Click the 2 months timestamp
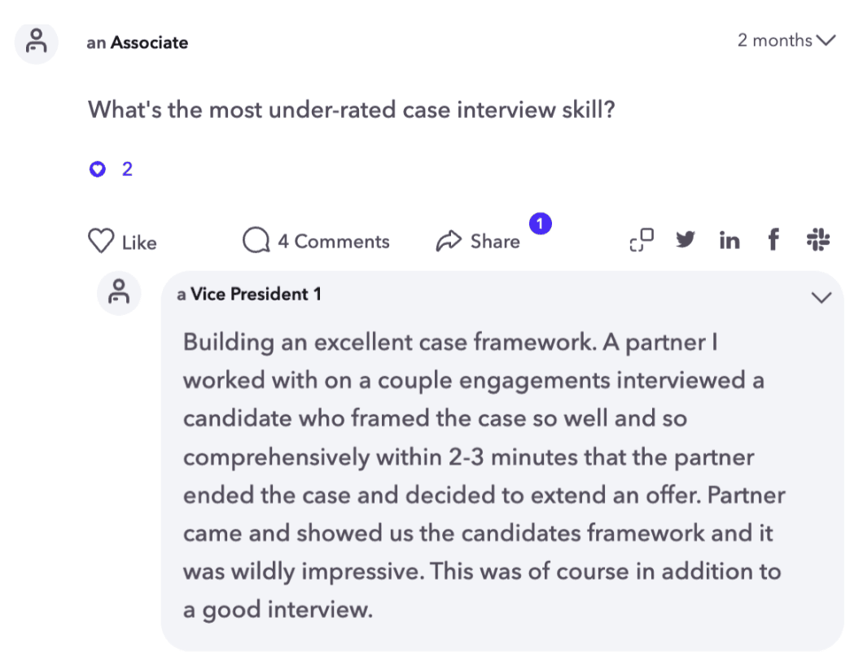The width and height of the screenshot is (850, 661). (x=774, y=41)
